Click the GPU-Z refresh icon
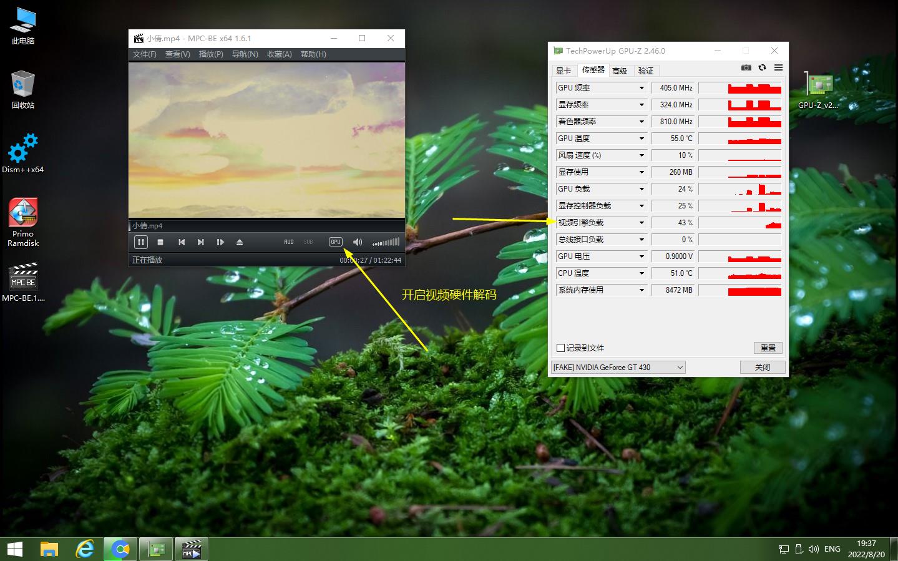Screen dimensions: 898x561 pyautogui.click(x=762, y=67)
